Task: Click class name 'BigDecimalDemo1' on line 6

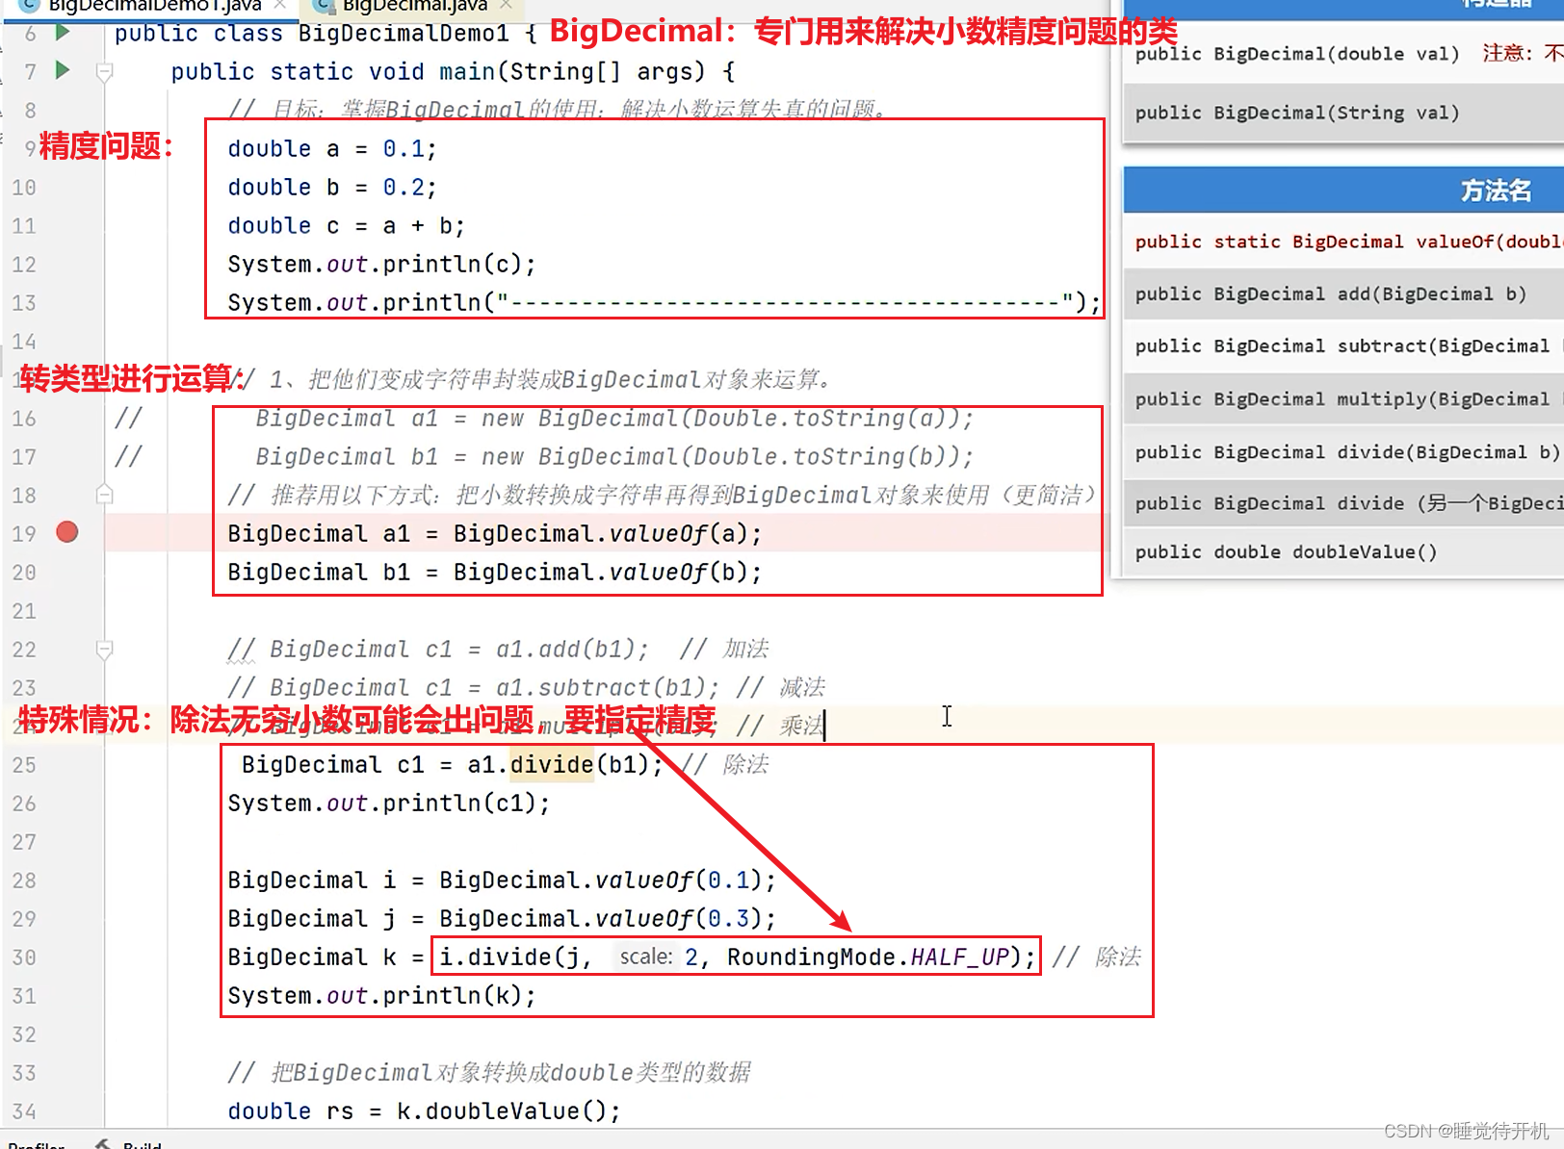Action: point(404,34)
